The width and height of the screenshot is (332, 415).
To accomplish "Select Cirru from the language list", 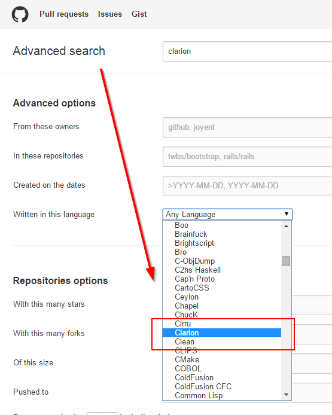I will point(222,324).
